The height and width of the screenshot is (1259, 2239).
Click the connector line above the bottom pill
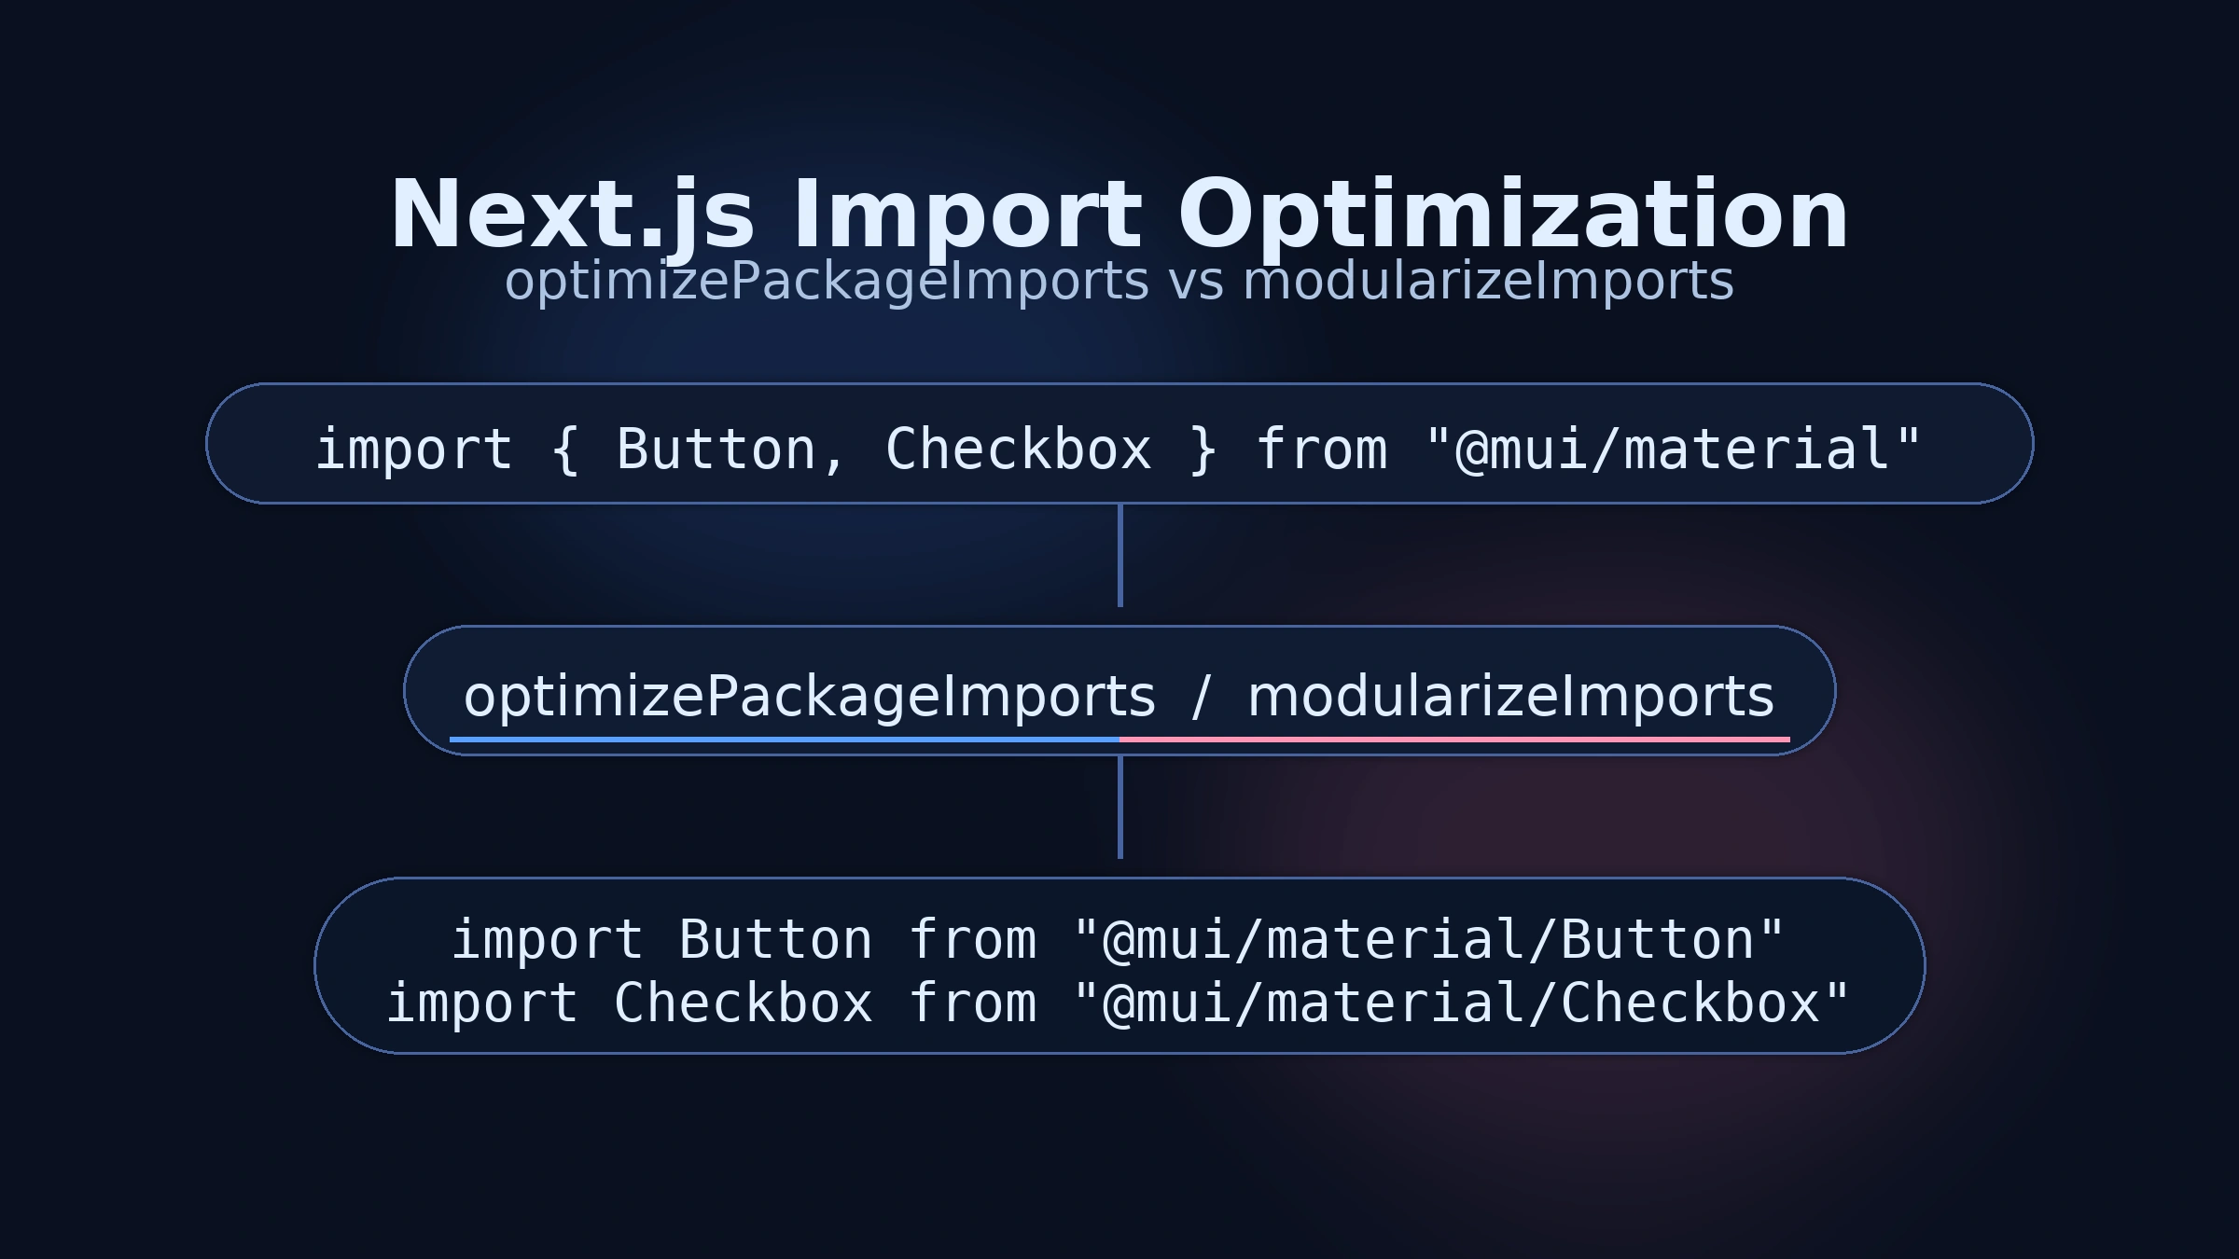tap(1119, 808)
